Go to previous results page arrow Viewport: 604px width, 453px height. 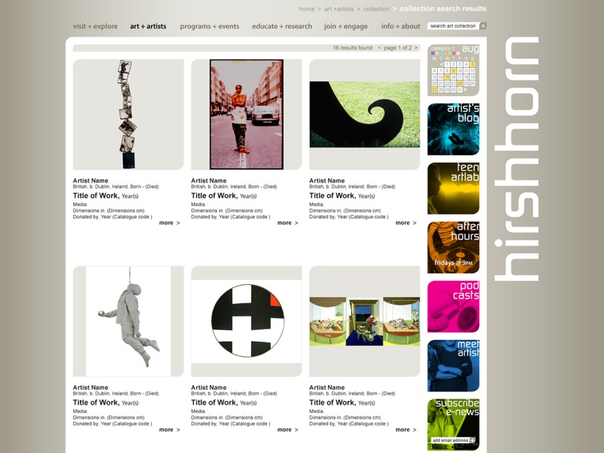pos(380,48)
